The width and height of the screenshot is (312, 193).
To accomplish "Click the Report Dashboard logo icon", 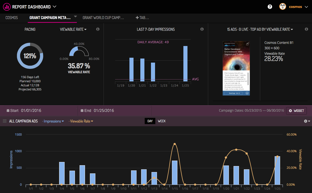I will 7,7.
